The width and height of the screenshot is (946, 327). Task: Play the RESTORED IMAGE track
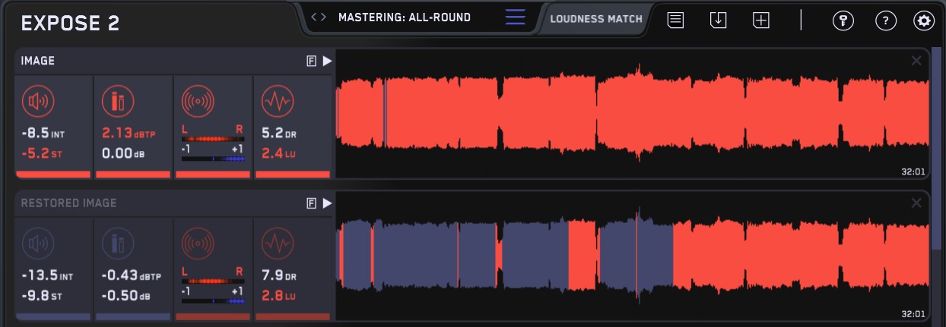coord(327,203)
